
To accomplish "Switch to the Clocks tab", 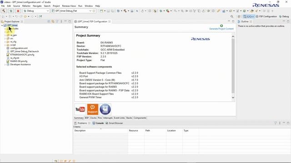I will (93, 118).
